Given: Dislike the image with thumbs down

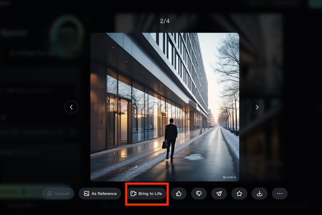Looking at the screenshot, I should [199, 194].
